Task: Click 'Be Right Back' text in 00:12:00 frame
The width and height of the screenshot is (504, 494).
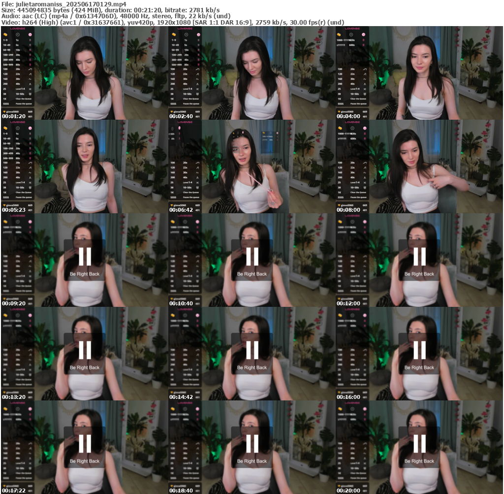Action: 419,274
